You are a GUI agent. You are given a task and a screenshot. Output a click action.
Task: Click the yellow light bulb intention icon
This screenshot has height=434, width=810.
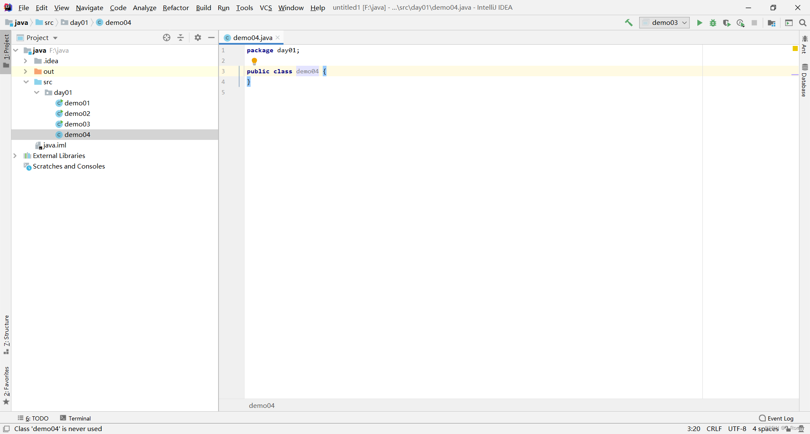(254, 61)
